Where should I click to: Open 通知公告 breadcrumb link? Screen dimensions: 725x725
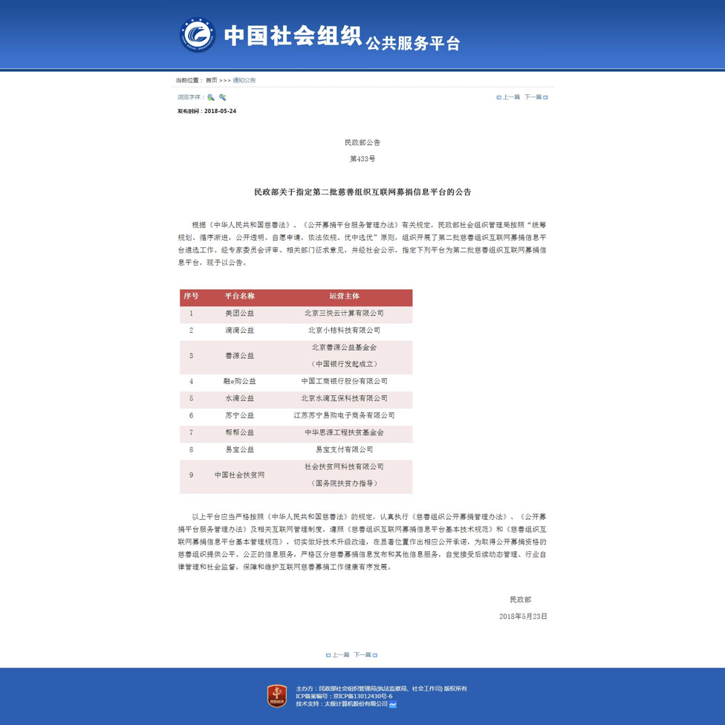click(244, 80)
